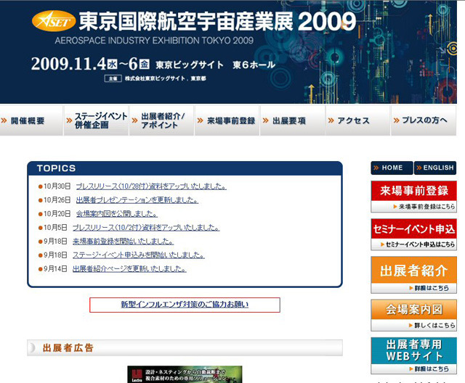Go to HOME button in sidebar
This screenshot has width=465, height=383.
(392, 168)
